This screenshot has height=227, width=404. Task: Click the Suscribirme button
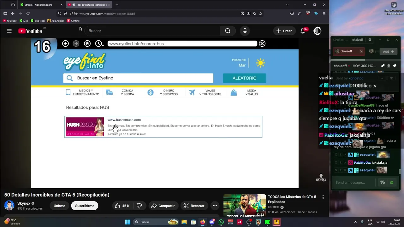coord(85,206)
